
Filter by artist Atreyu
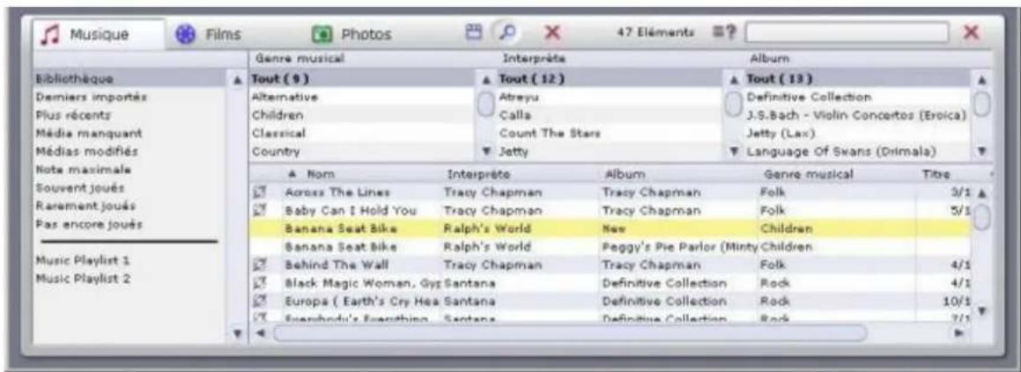(610, 97)
